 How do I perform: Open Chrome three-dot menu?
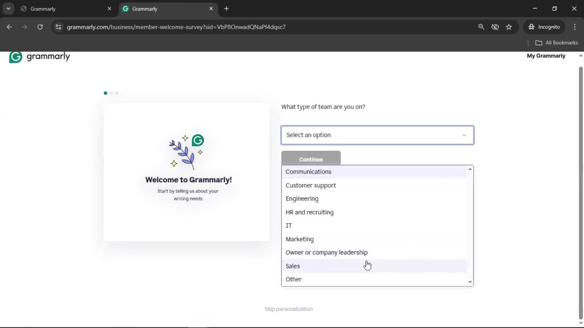575,27
